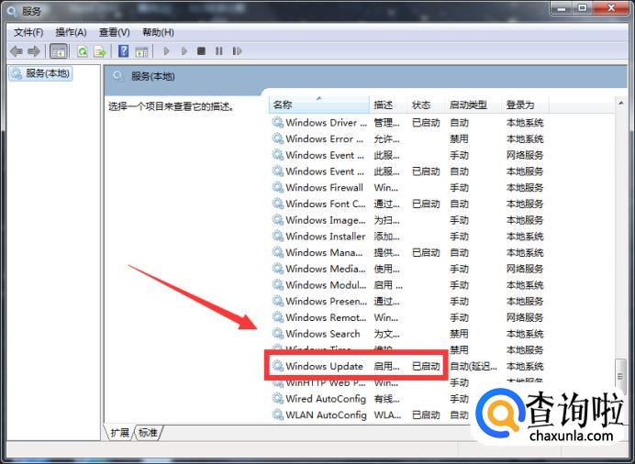Click the Refresh toolbar icon
The image size is (635, 464).
83,51
